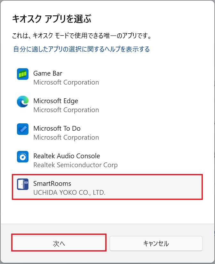Click Microsoft Corporation text under Microsoft To Do
The width and height of the screenshot is (215, 264).
66,137
